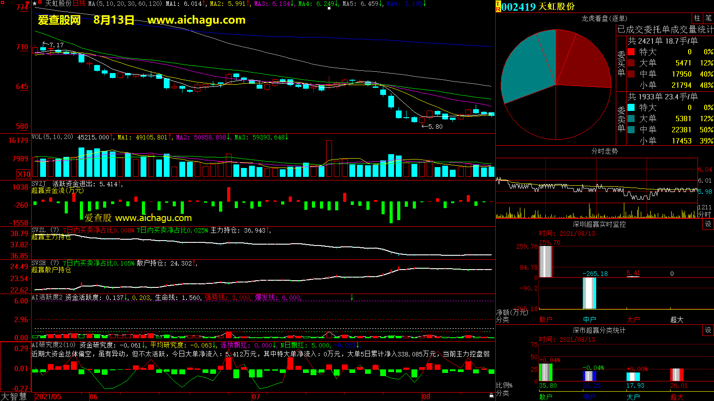Click the stock code 002419 天虹股份

click(538, 7)
